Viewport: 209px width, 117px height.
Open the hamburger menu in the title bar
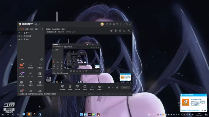pyautogui.click(x=120, y=24)
